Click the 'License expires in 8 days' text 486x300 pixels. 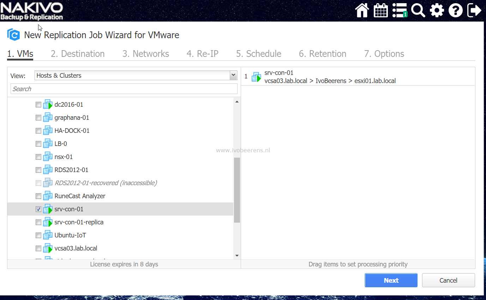tap(124, 264)
